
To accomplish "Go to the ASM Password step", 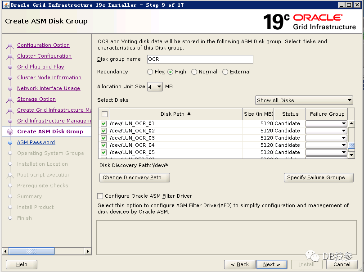I will point(36,142).
